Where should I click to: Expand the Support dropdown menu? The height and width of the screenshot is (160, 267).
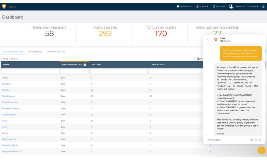pyautogui.click(x=184, y=6)
